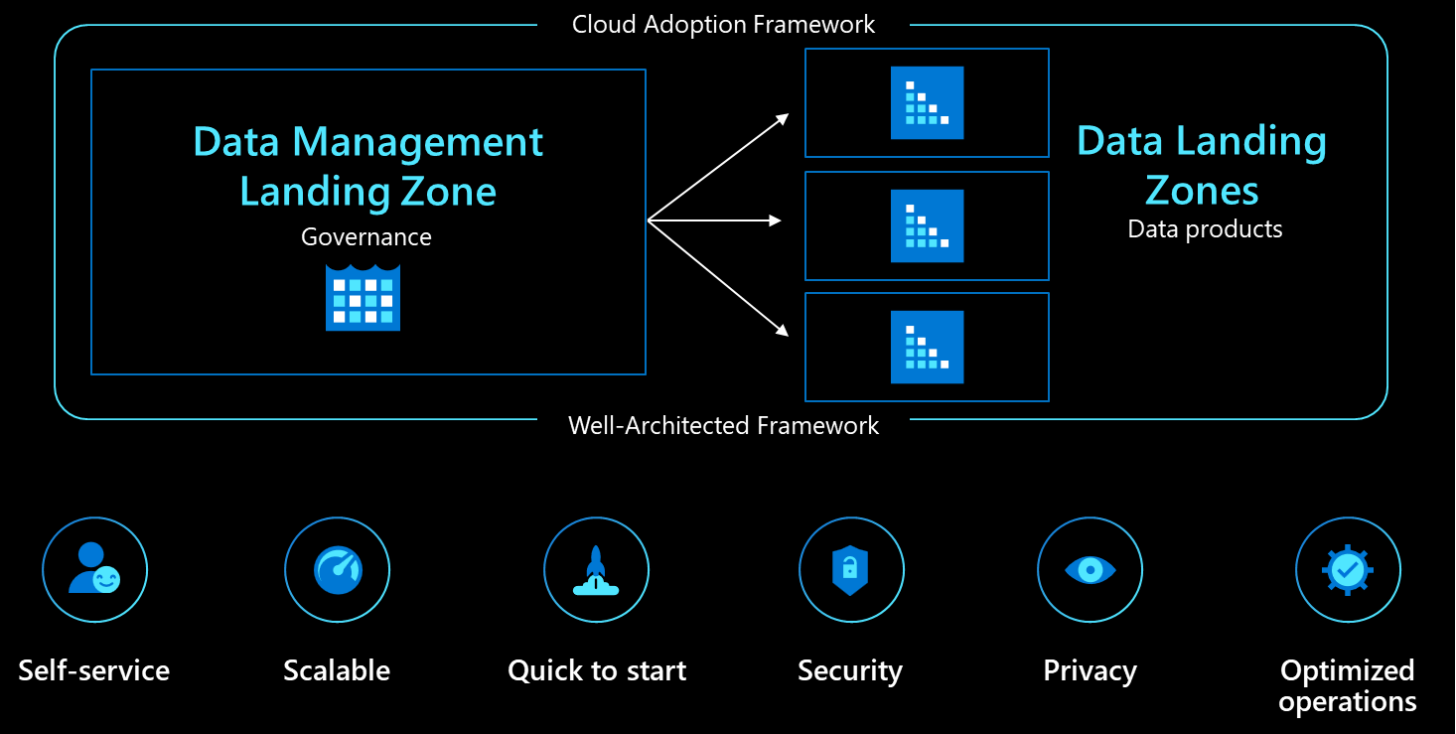The height and width of the screenshot is (734, 1456).
Task: Click the Security label
Action: coord(850,671)
